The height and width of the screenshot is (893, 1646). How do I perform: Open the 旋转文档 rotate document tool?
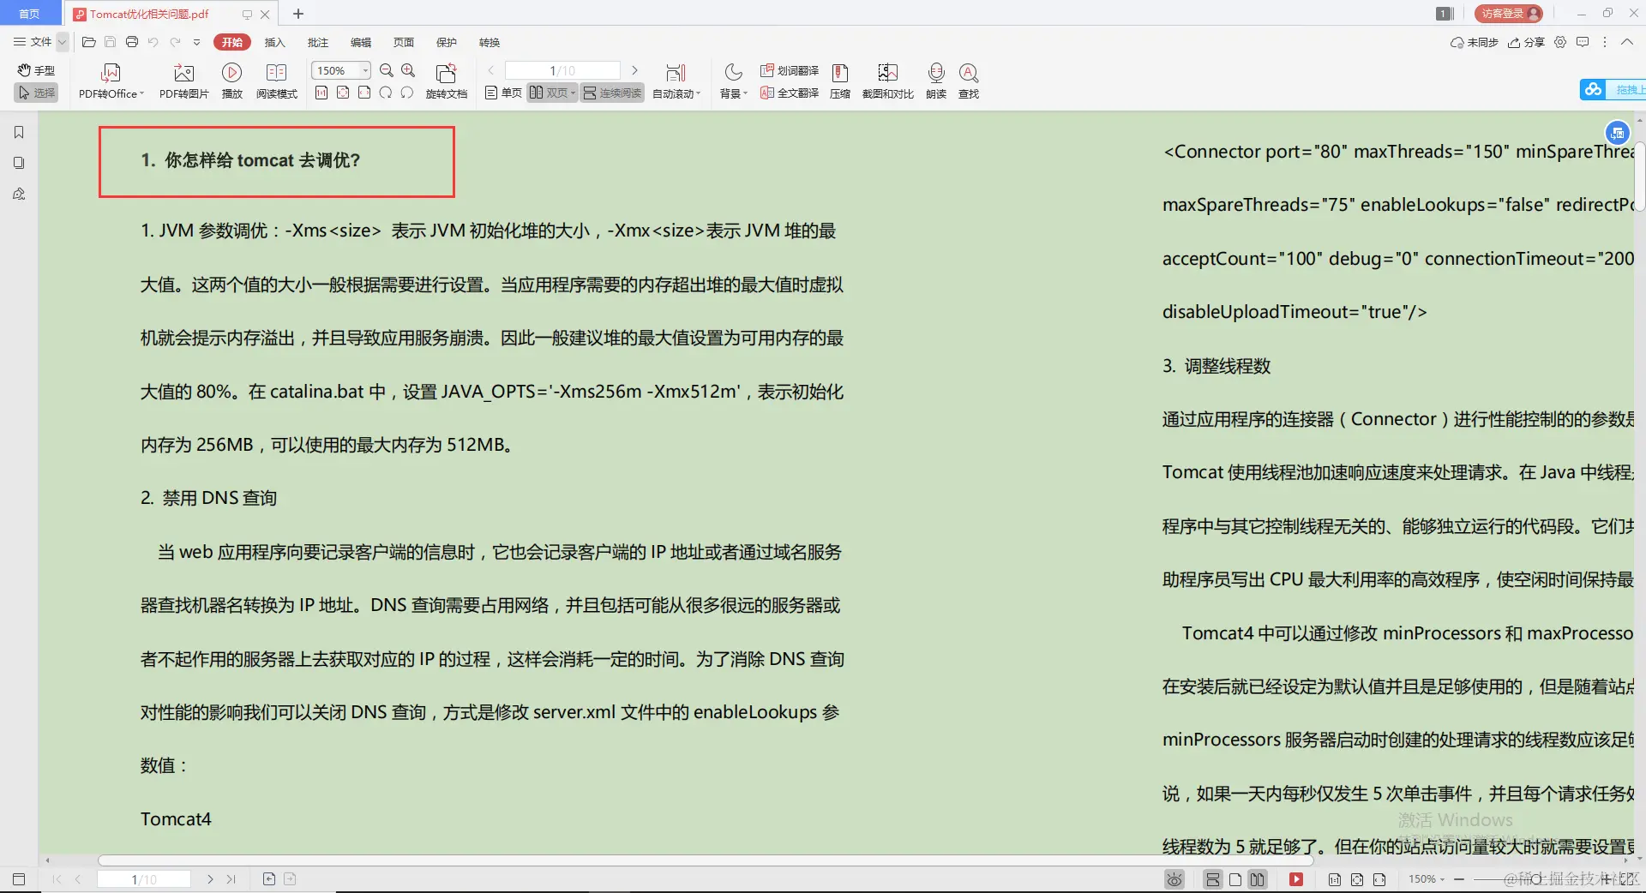(x=446, y=80)
